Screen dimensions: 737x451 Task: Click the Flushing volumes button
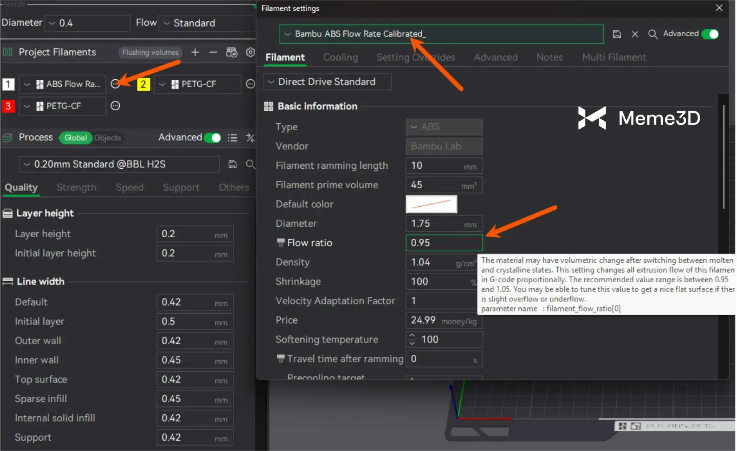(x=150, y=52)
